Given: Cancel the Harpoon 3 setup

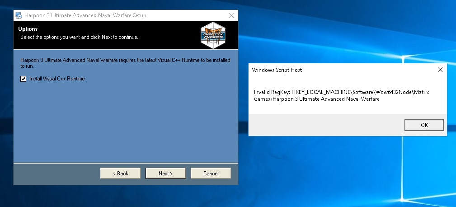Looking at the screenshot, I should [x=211, y=173].
